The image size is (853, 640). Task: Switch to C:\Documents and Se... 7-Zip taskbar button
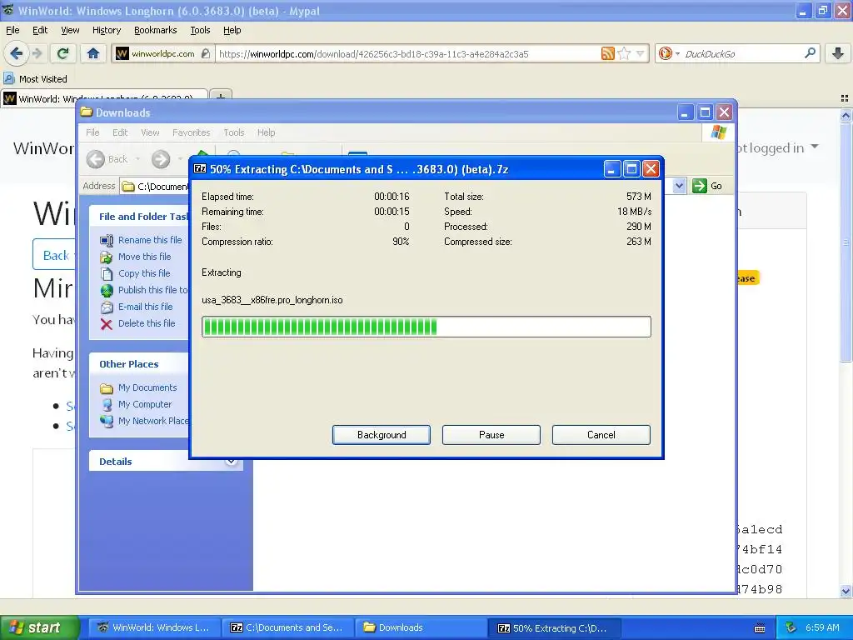point(287,627)
